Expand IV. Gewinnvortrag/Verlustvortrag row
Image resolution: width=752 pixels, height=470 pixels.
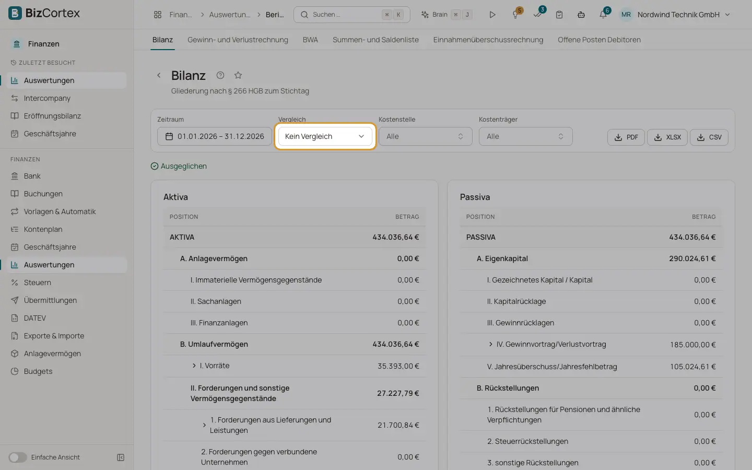(x=491, y=344)
